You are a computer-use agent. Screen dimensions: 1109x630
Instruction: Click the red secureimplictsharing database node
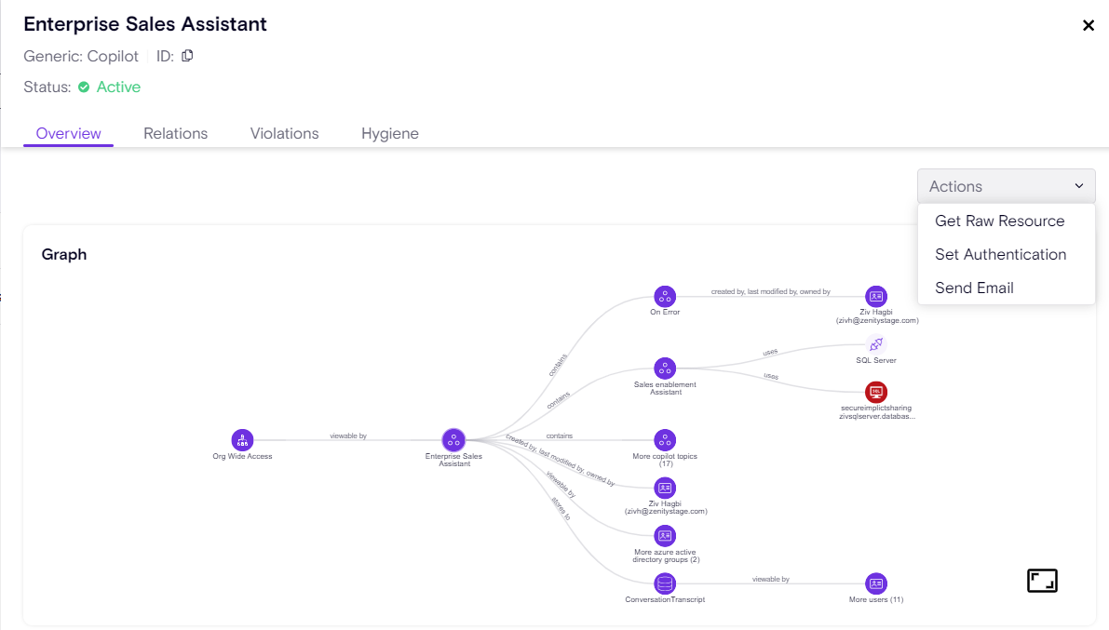[x=875, y=392]
